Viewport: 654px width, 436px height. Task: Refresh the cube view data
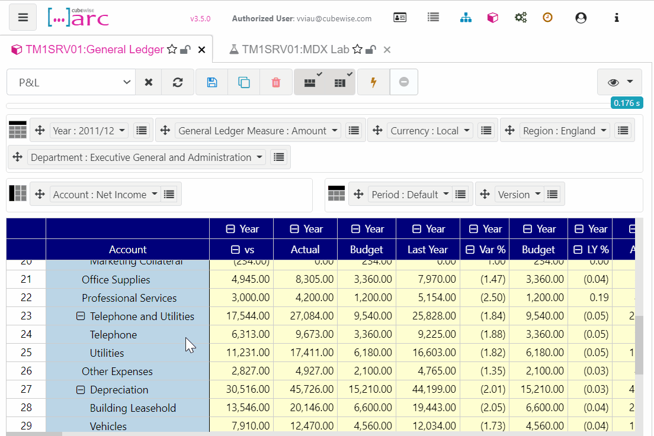pos(178,82)
